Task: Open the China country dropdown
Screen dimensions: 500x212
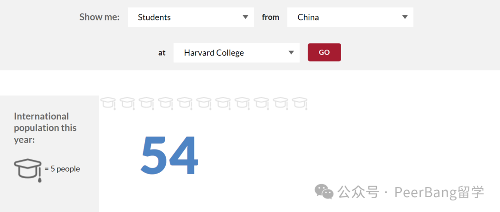Action: point(350,17)
